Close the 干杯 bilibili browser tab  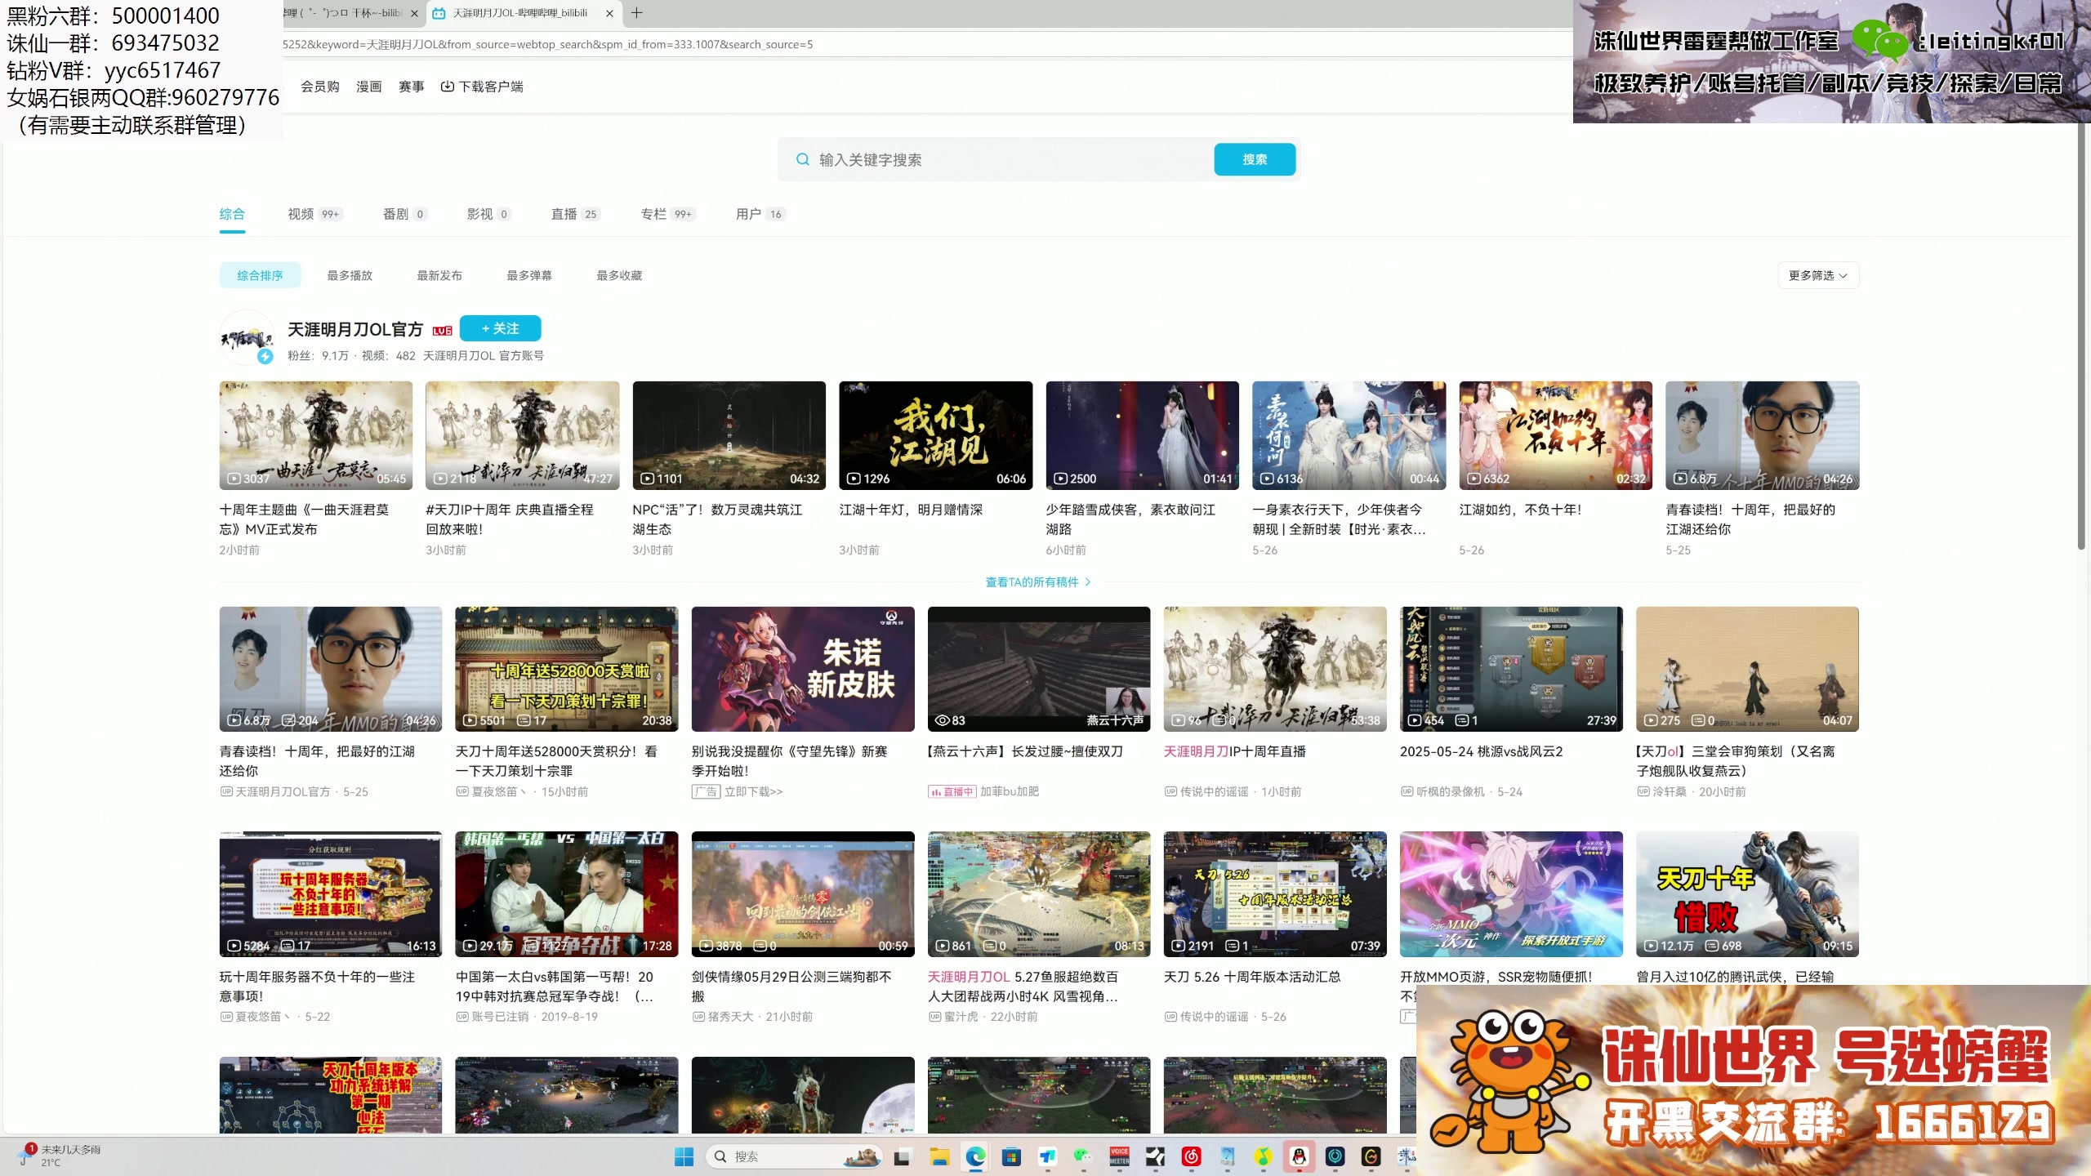tap(414, 13)
